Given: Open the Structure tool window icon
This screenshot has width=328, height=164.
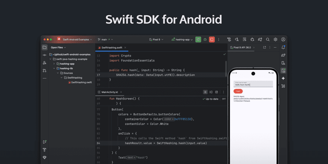Looking at the screenshot, I should [x=44, y=63].
